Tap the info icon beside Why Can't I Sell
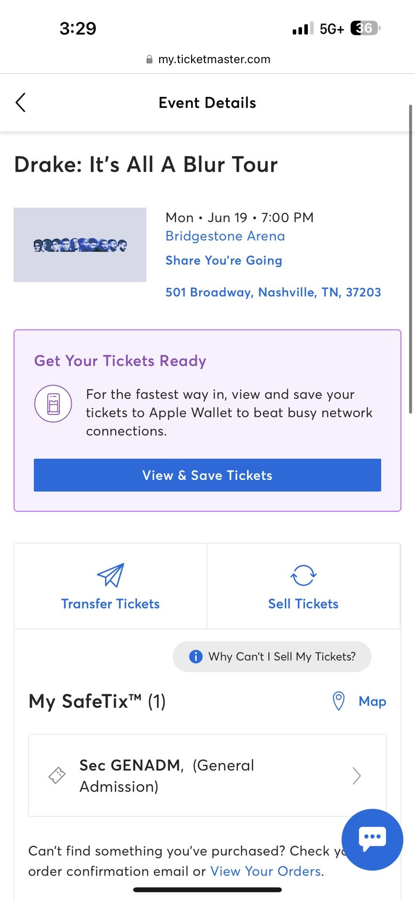415x900 pixels. [x=195, y=656]
